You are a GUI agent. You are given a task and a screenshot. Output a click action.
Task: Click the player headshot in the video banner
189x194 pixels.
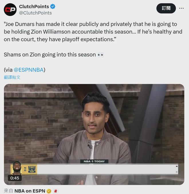tap(17, 168)
